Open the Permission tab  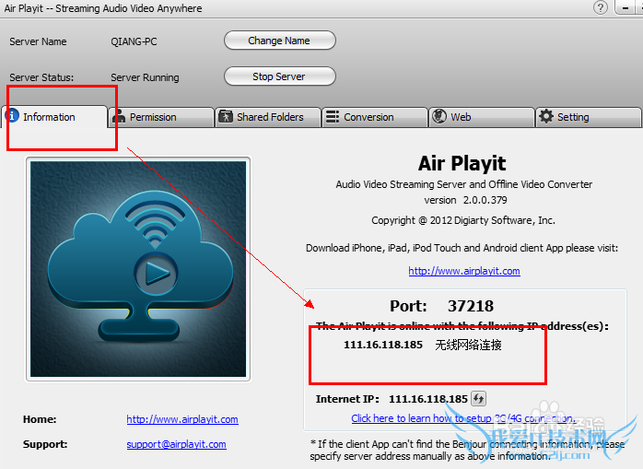[161, 117]
